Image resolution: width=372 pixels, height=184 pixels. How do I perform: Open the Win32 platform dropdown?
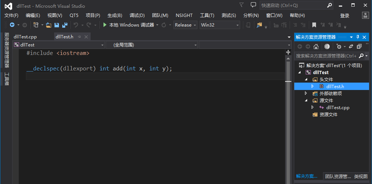[220, 25]
